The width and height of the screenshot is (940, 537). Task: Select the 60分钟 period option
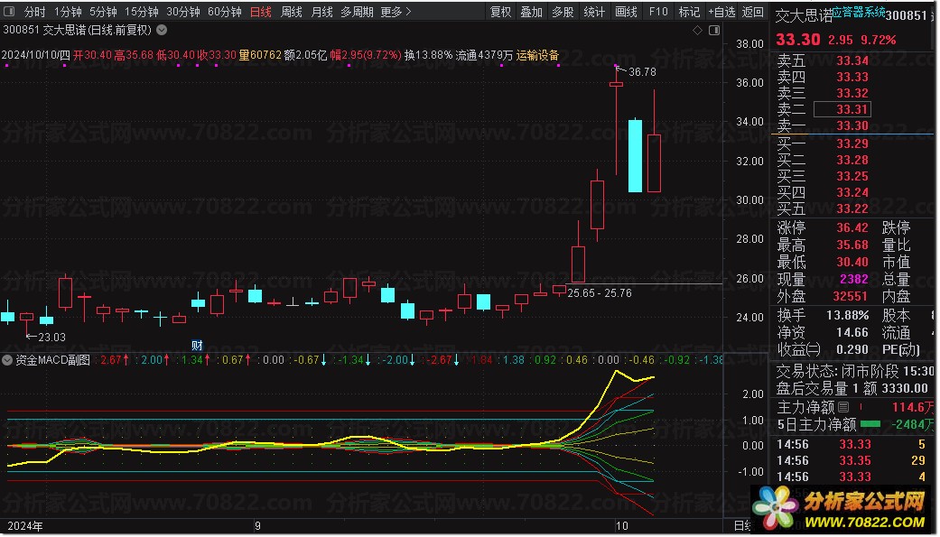(x=224, y=13)
